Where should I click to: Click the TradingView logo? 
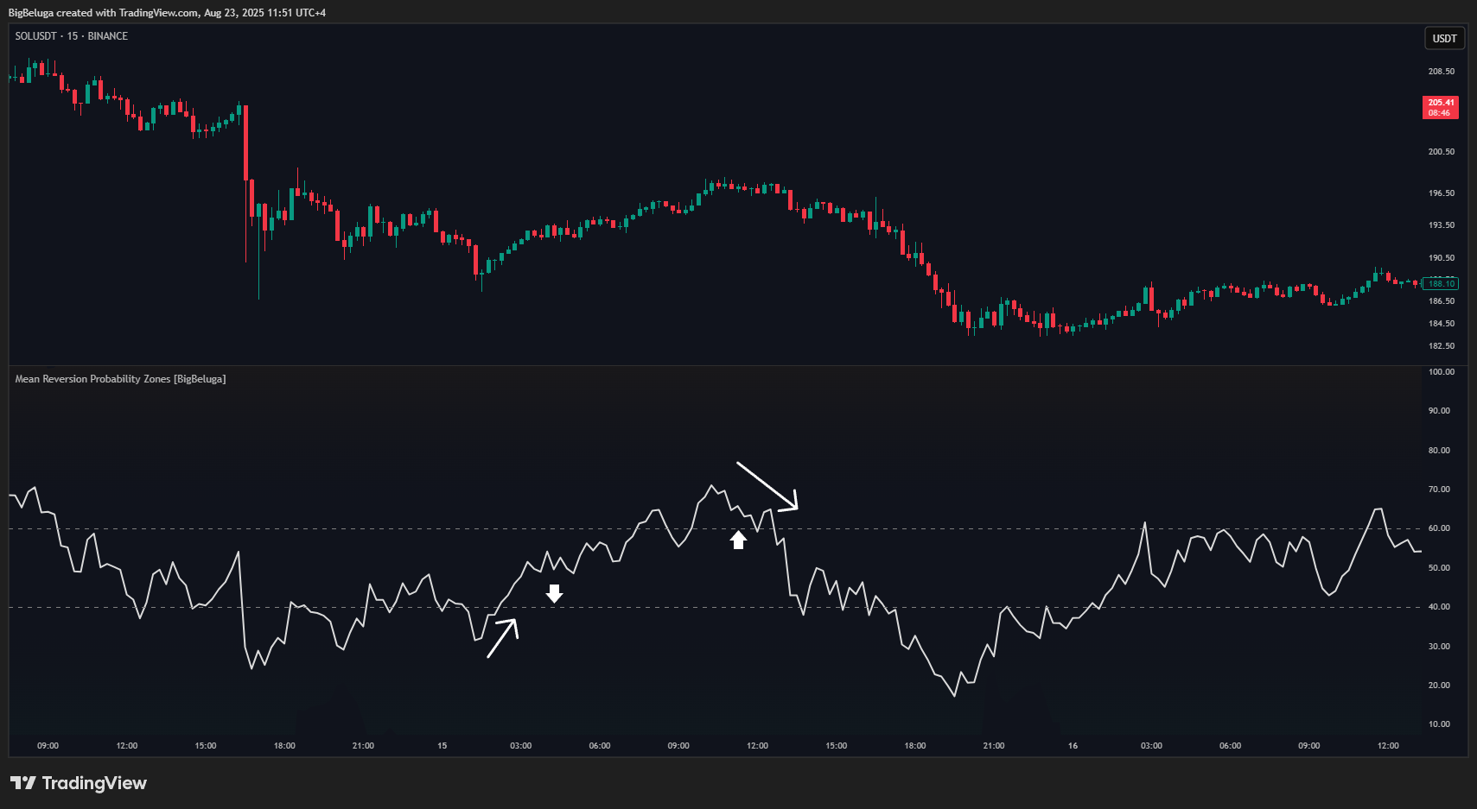point(79,783)
